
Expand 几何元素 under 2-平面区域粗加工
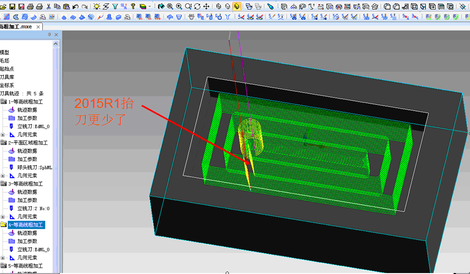[x=3, y=175]
